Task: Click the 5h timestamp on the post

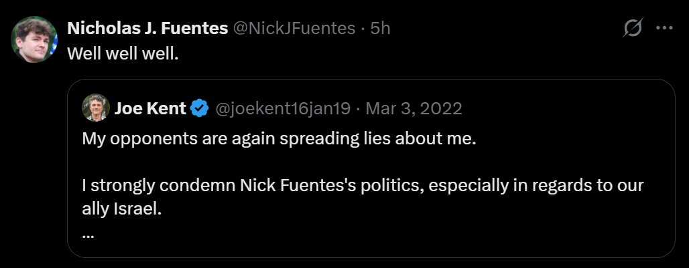Action: pyautogui.click(x=381, y=28)
